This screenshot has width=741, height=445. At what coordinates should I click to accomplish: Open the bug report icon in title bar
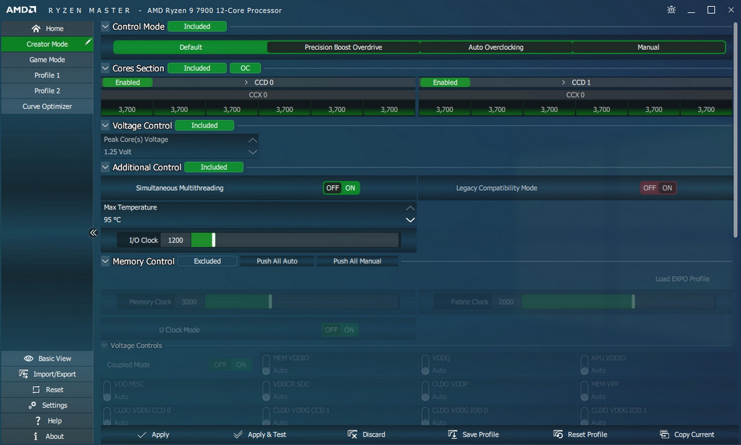coord(671,10)
